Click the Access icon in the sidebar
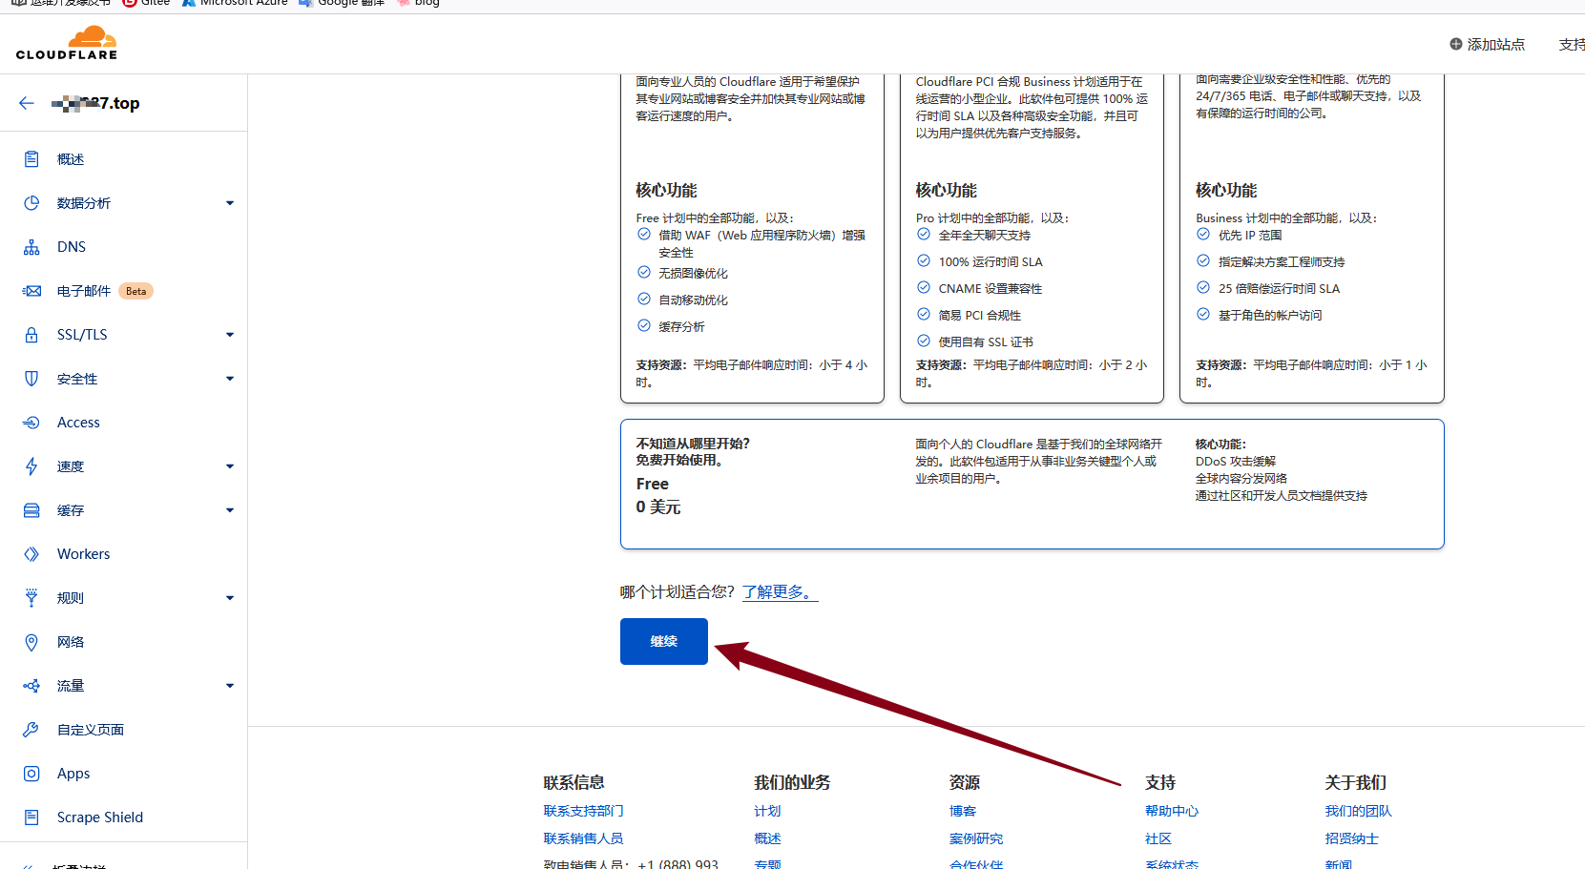1585x869 pixels. pos(31,423)
